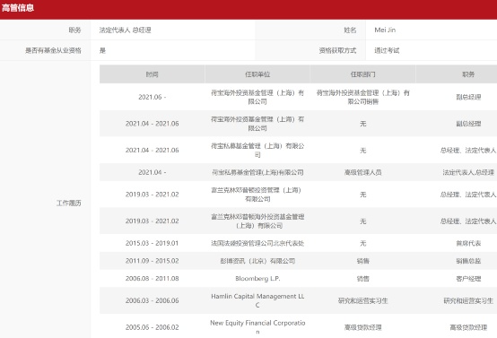Viewport: 497px width, 338px height.
Task: Select 高级贷款经理 in the 任职部门 column
Action: [x=363, y=327]
